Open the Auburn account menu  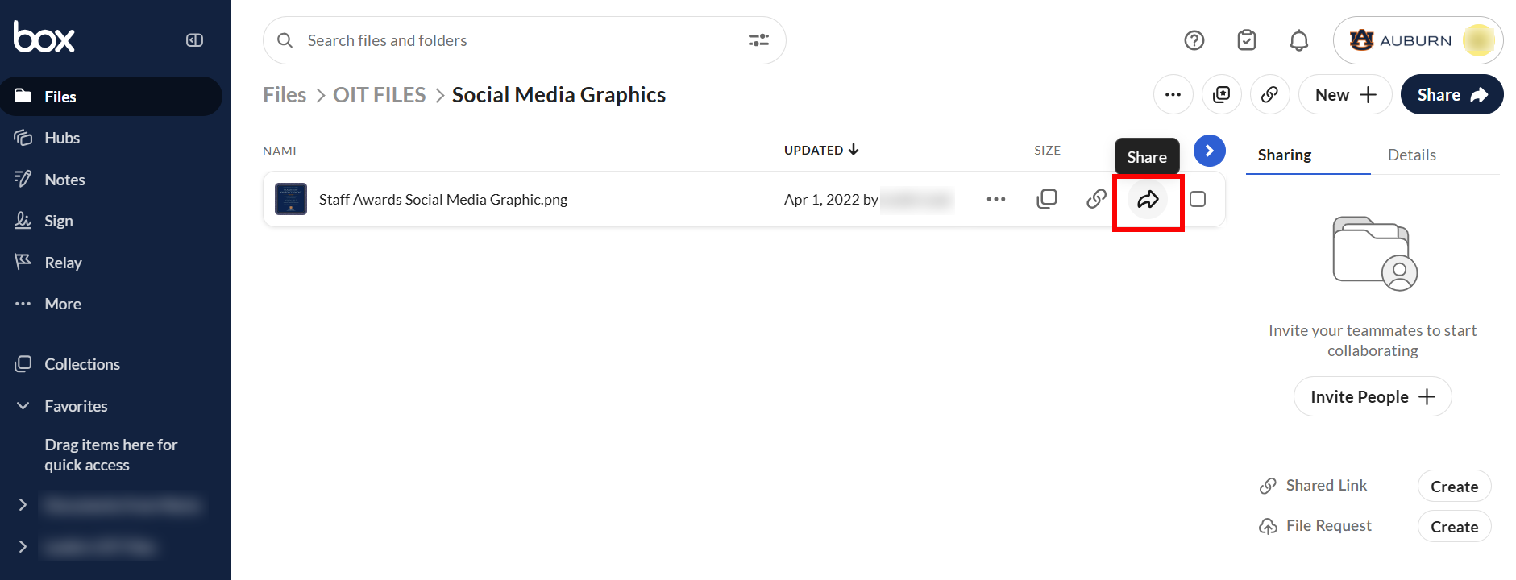1418,40
